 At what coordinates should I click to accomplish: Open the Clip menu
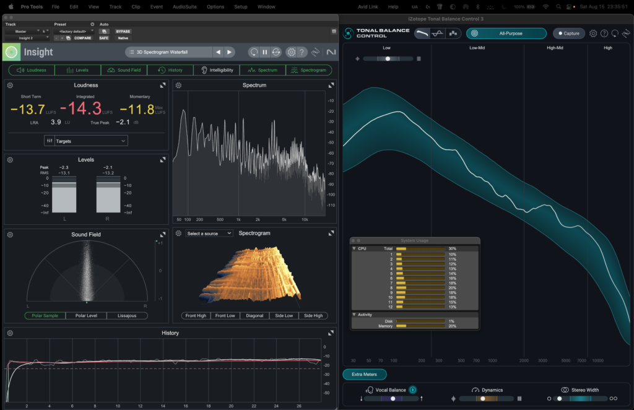pos(136,7)
